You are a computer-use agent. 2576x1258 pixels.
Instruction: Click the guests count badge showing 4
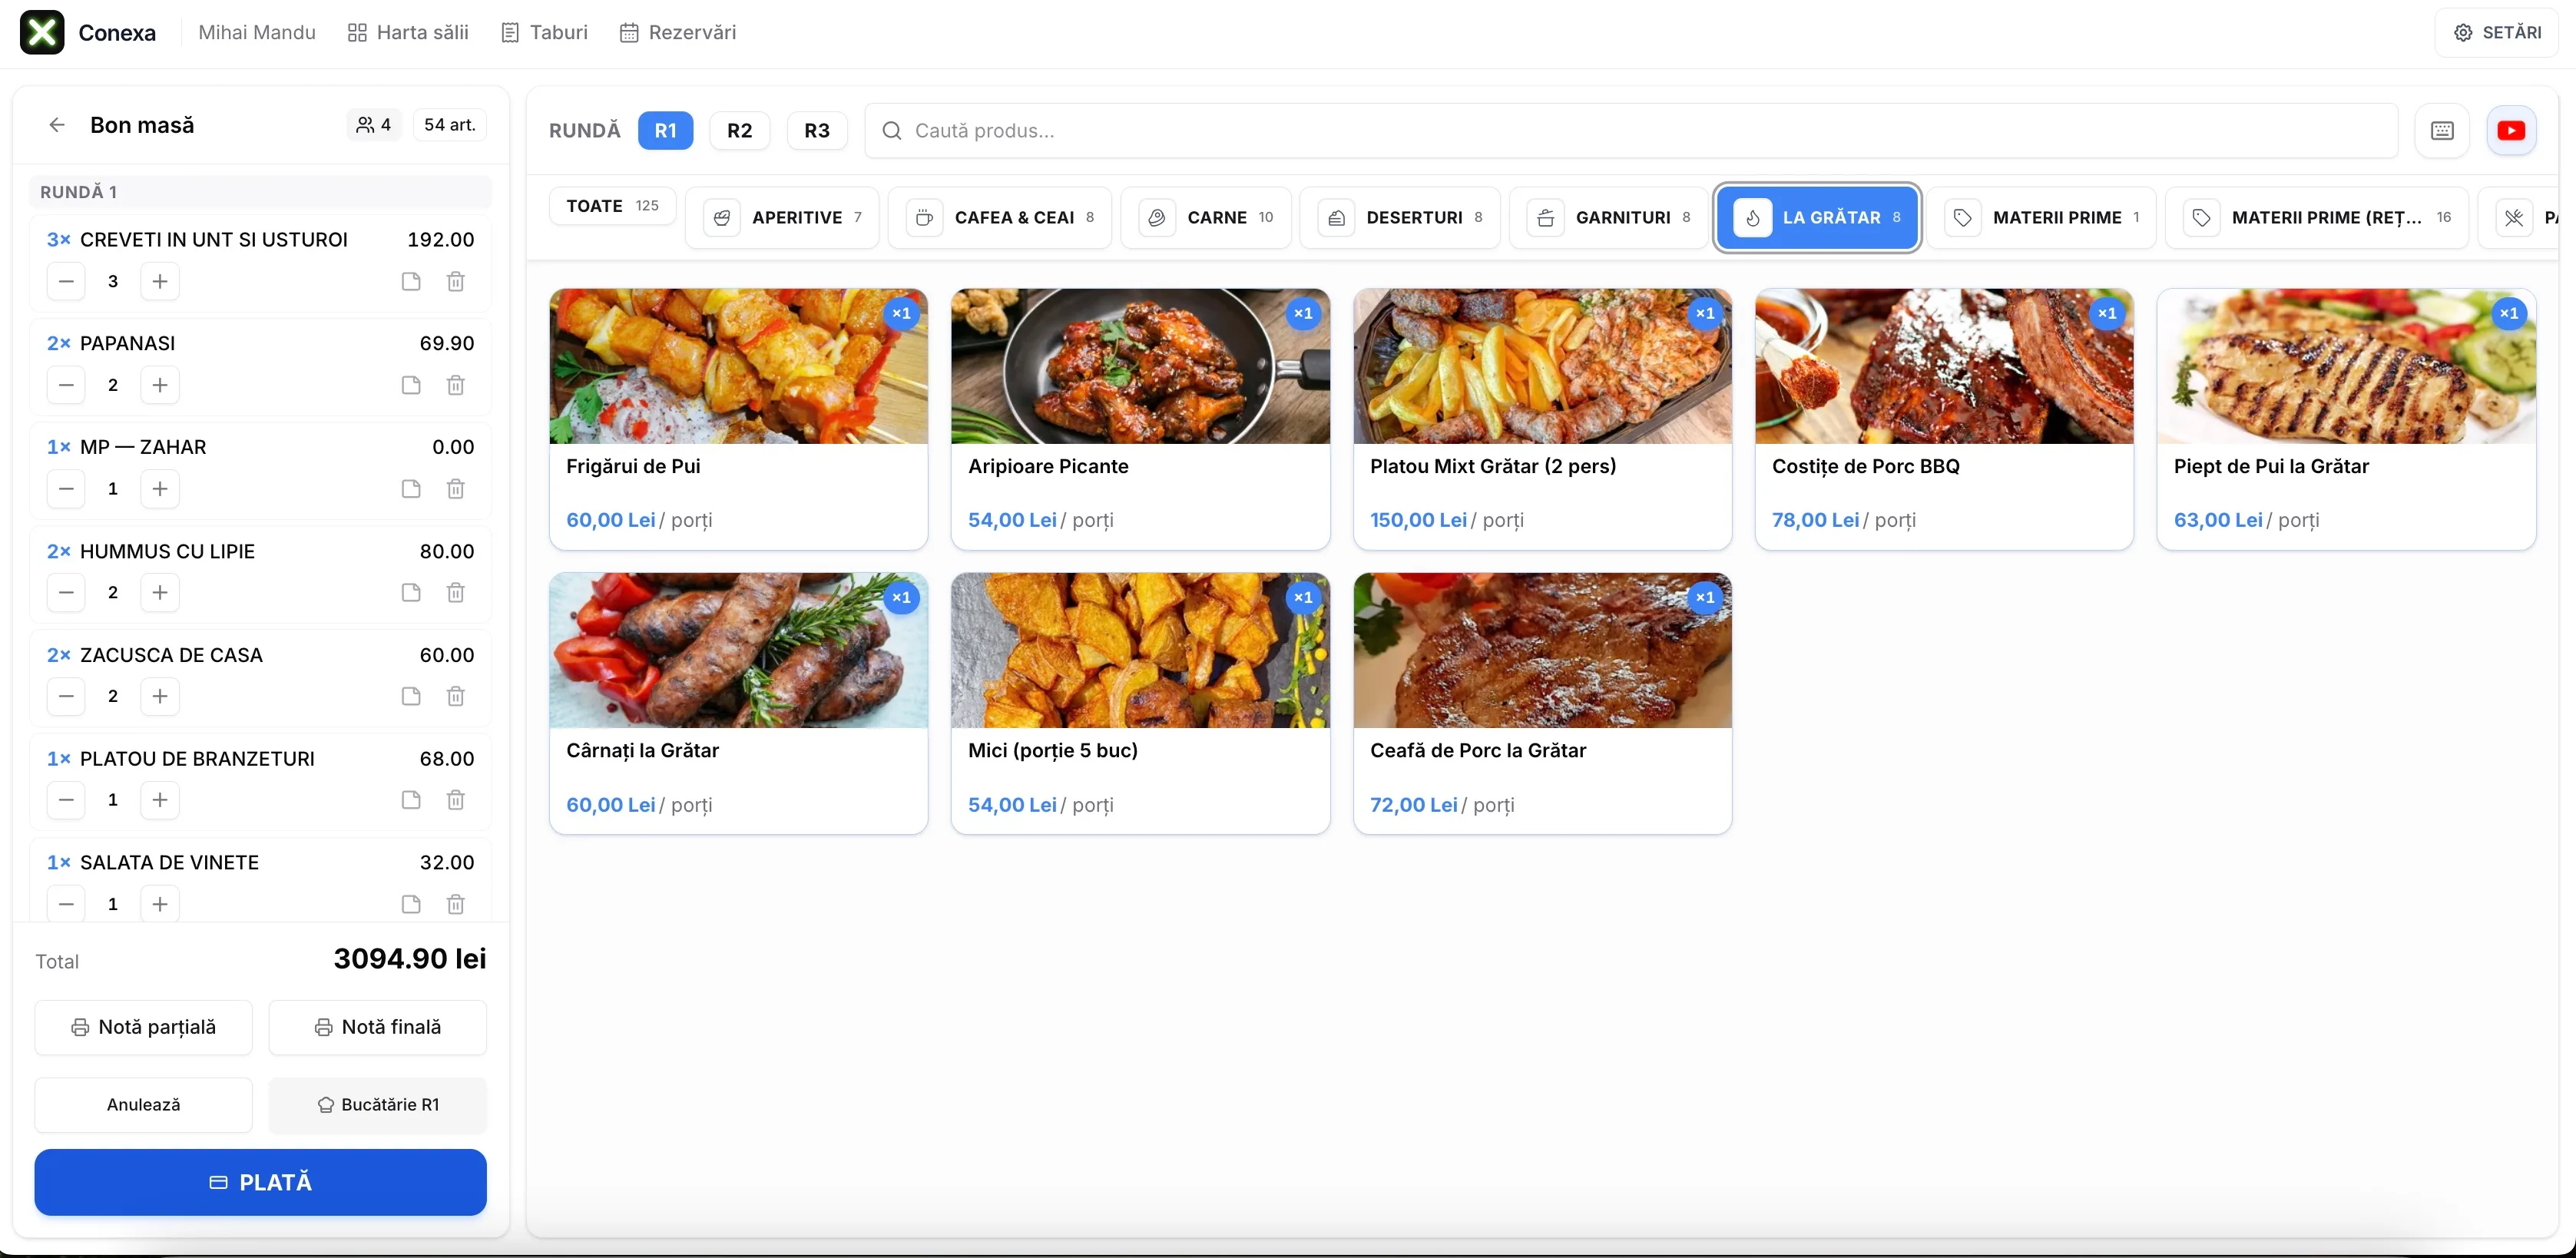click(374, 125)
